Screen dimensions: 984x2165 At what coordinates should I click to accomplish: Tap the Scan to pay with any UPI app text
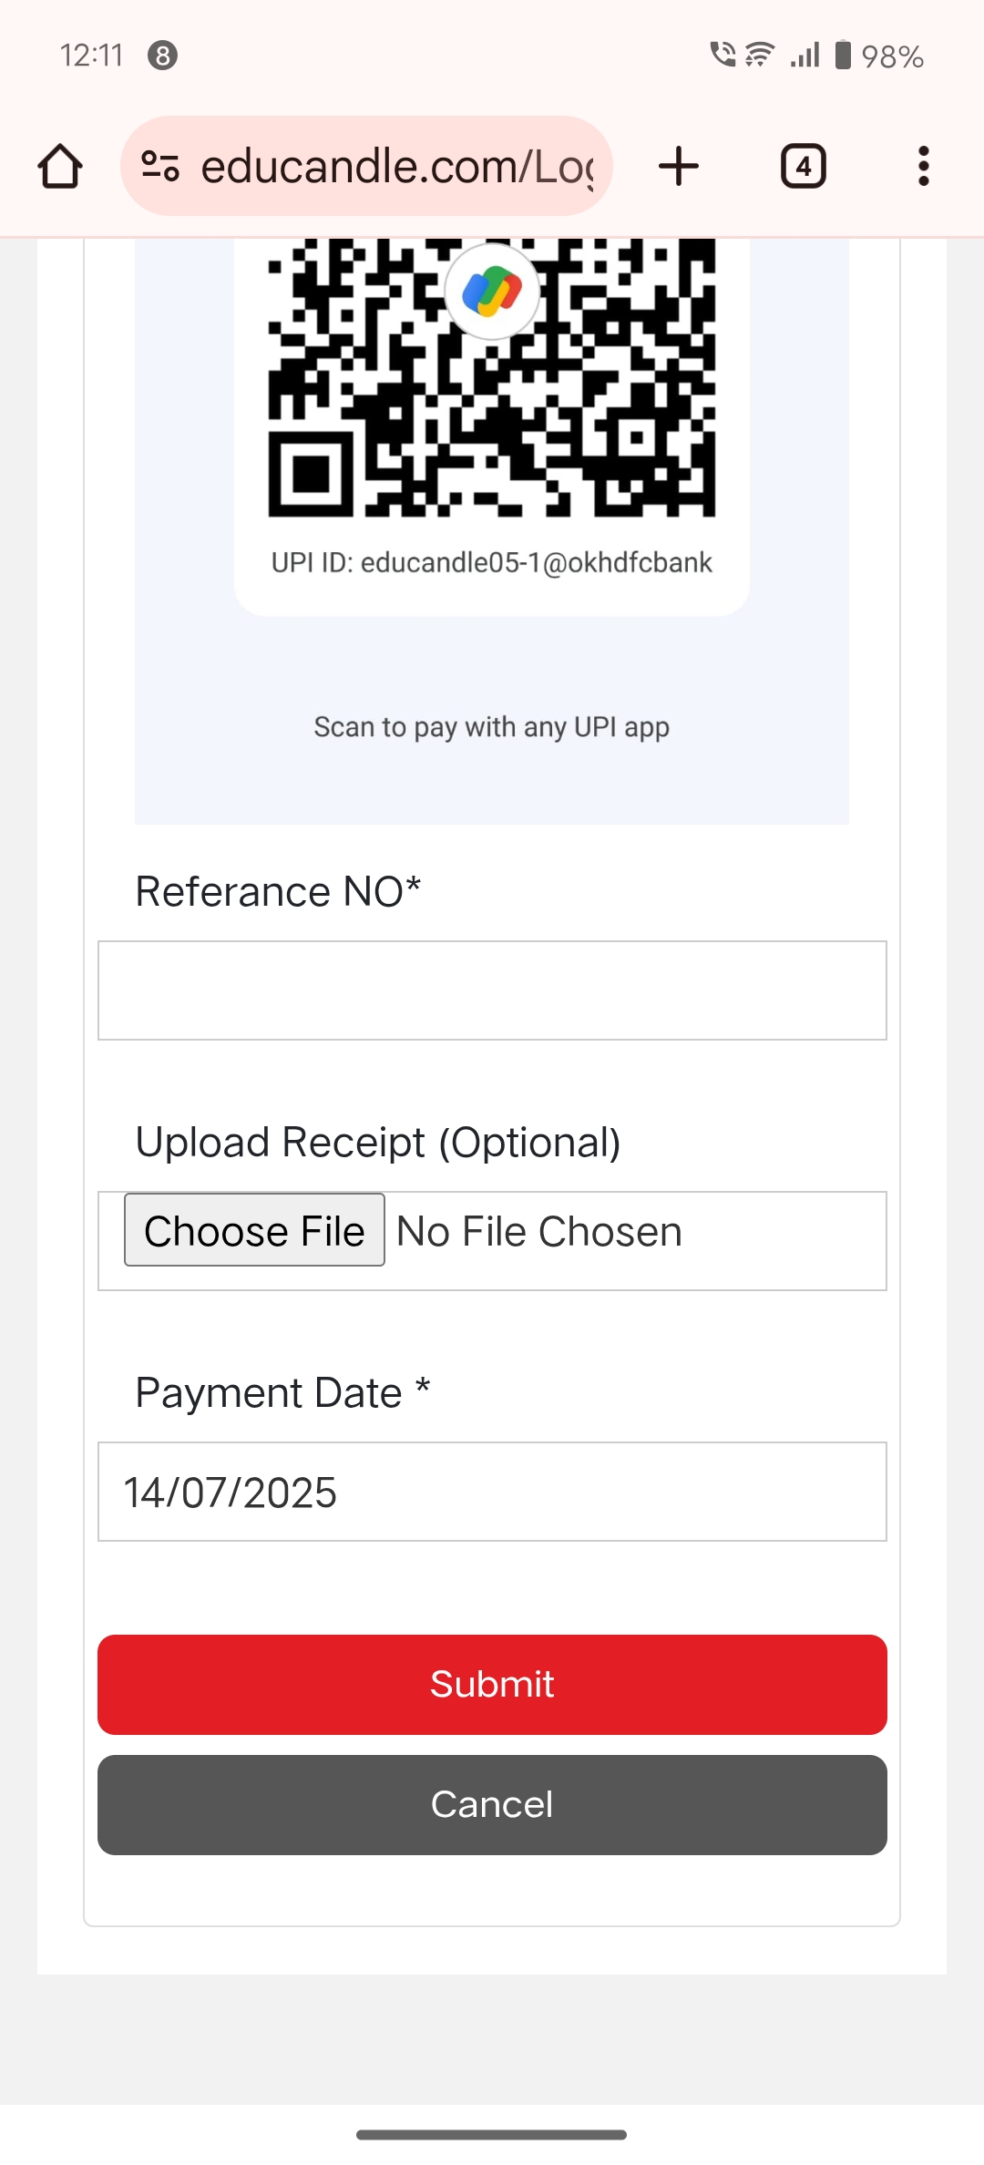click(x=492, y=727)
